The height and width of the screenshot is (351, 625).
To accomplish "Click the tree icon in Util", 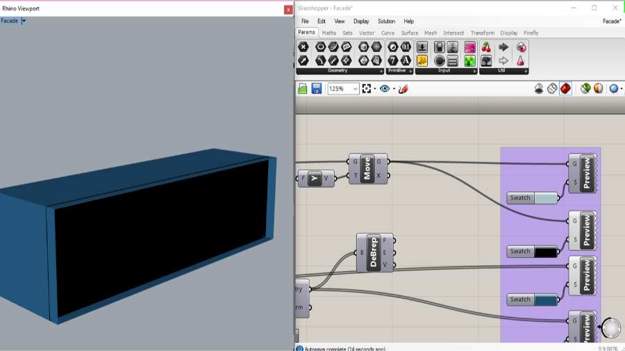I will [x=486, y=60].
